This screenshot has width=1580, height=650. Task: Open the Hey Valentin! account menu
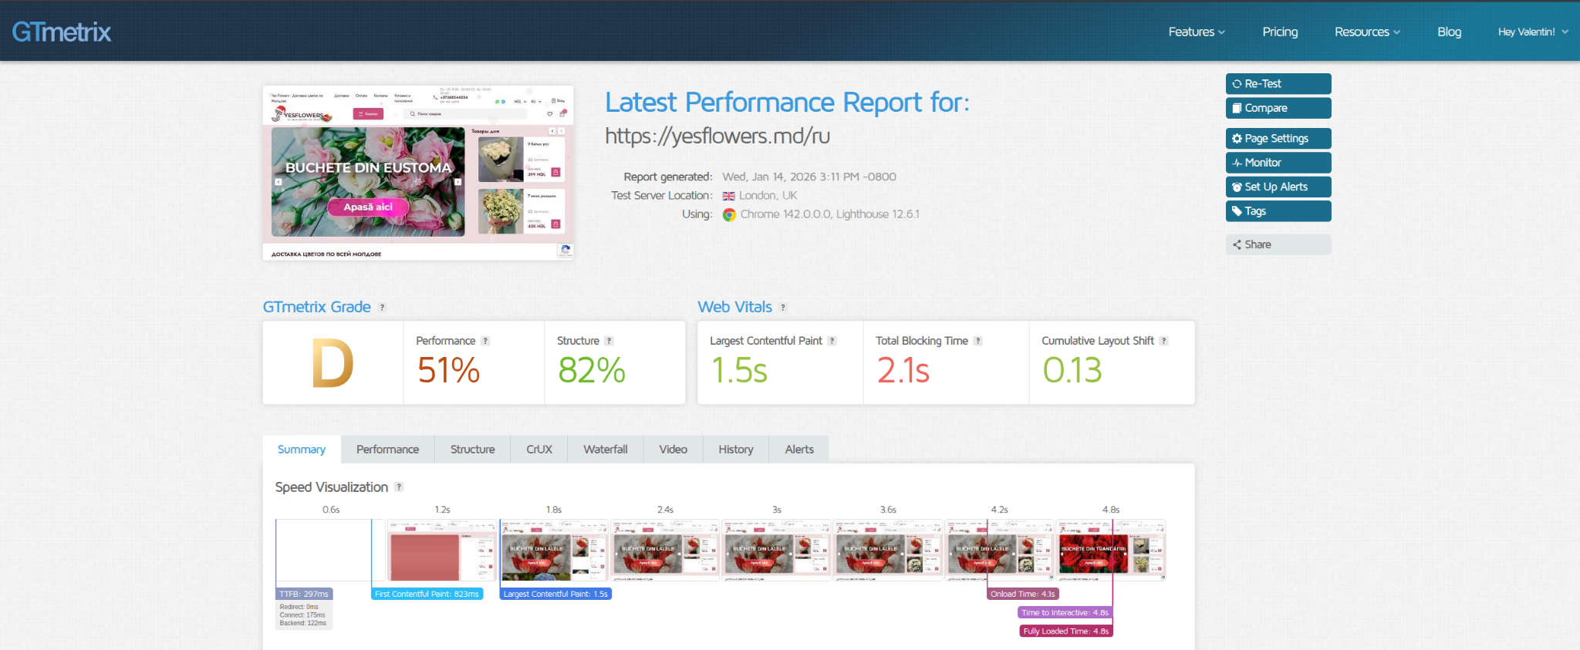1532,32
